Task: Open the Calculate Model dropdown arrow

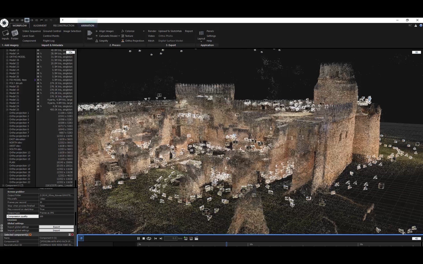Action: click(119, 36)
